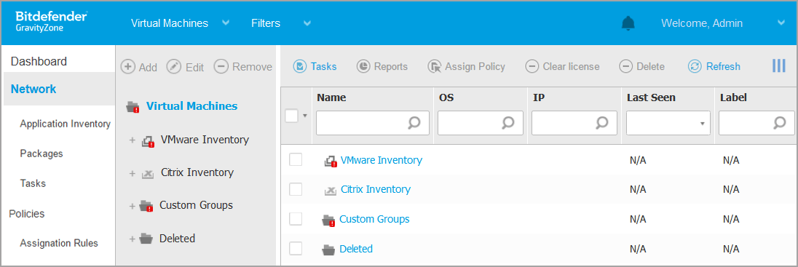Viewport: 798px width, 267px height.
Task: Open Policies in the sidebar
Action: [27, 214]
